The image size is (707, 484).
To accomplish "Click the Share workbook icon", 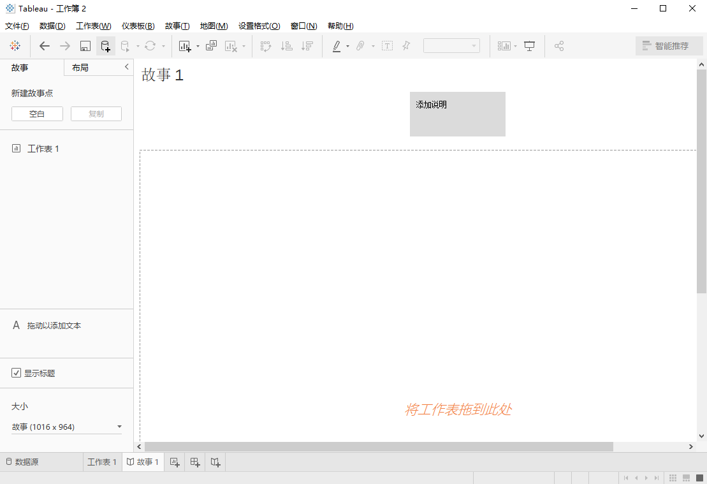I will (559, 45).
